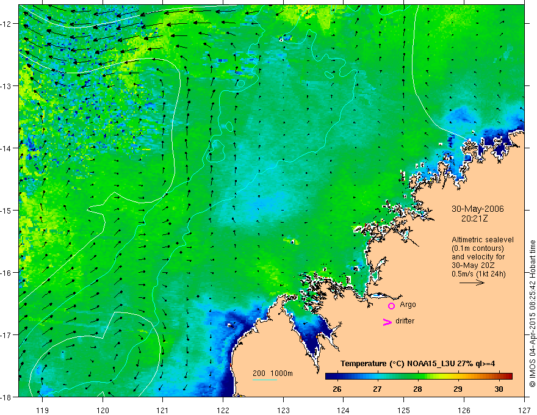Viewport: 537px width, 415px height.
Task: Click the longitude axis label 123
Action: (283, 410)
